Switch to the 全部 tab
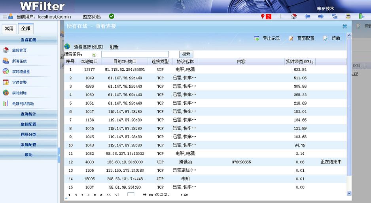 pyautogui.click(x=26, y=29)
